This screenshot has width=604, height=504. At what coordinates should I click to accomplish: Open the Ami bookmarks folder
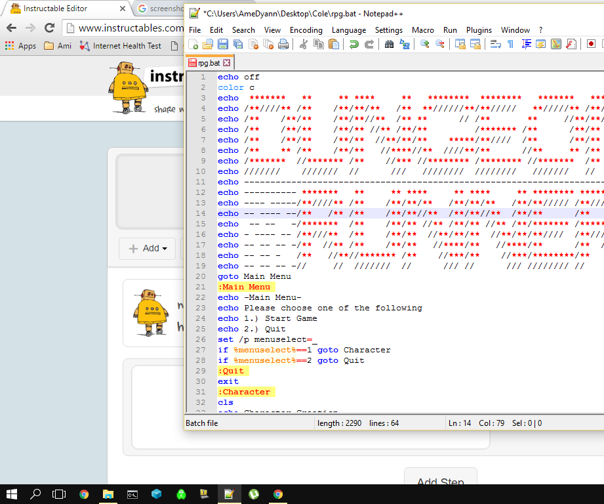58,46
